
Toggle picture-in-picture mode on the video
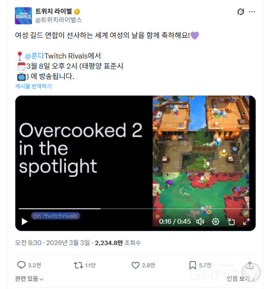coord(231,221)
